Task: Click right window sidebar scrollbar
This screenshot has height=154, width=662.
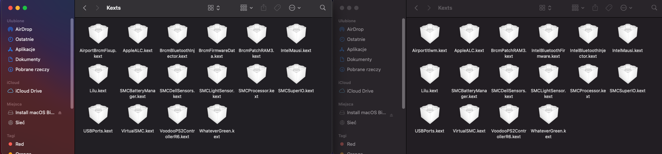Action: 404,63
